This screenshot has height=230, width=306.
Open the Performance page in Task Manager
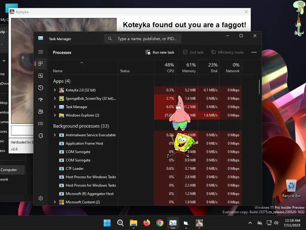(41, 76)
